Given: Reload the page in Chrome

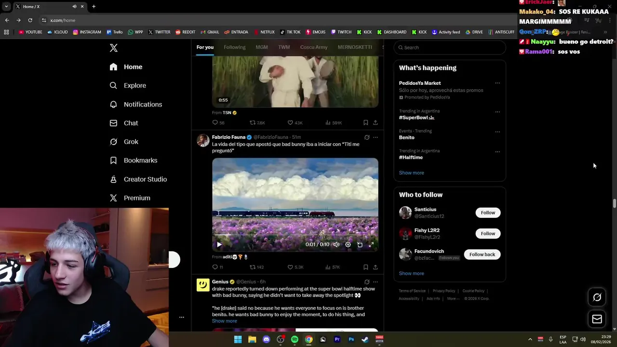Looking at the screenshot, I should (x=30, y=20).
